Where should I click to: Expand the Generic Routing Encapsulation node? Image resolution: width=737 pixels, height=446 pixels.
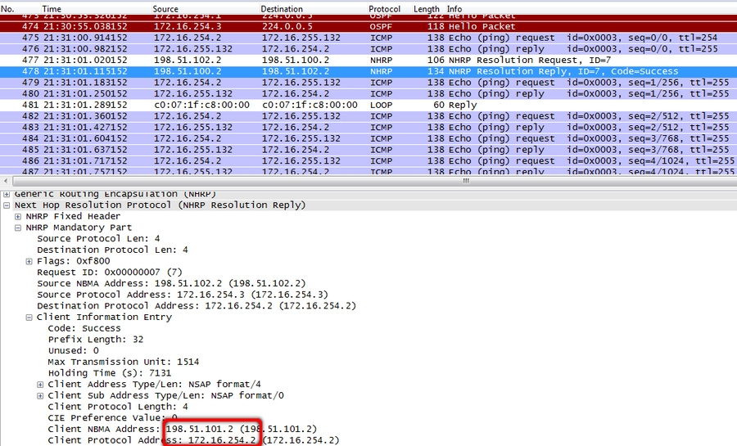click(x=7, y=193)
